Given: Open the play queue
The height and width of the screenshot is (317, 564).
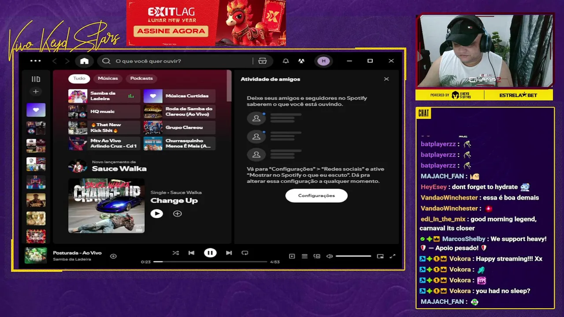Looking at the screenshot, I should (304, 256).
